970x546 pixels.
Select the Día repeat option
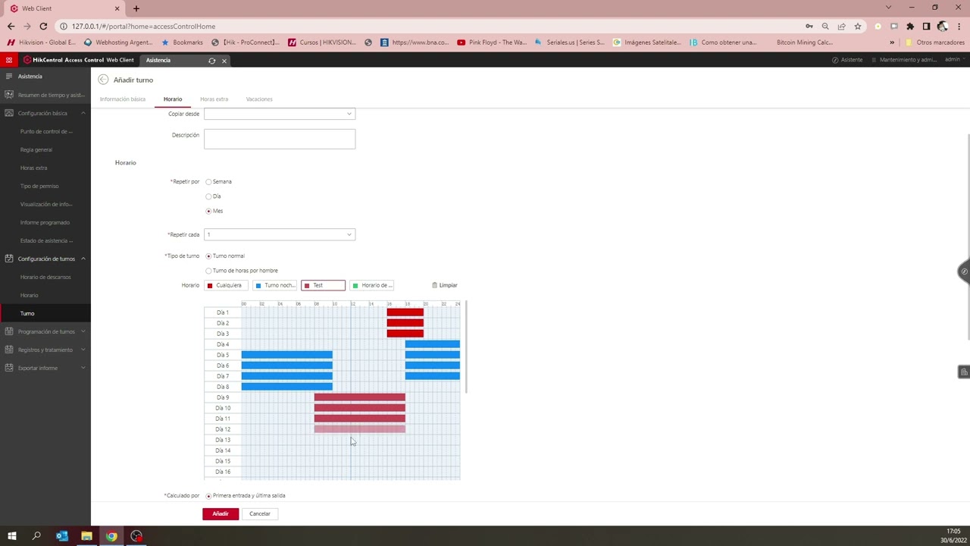click(x=208, y=196)
